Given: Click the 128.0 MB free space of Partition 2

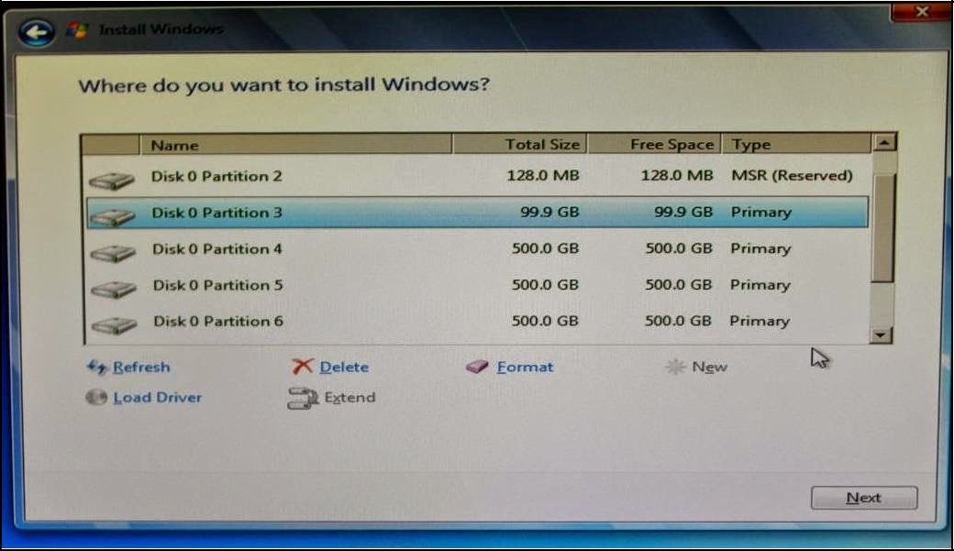Looking at the screenshot, I should 677,176.
